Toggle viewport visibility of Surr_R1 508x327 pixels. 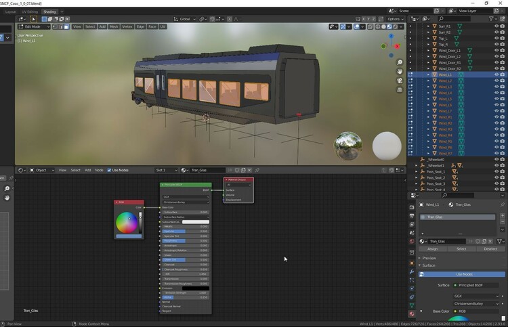tap(496, 26)
